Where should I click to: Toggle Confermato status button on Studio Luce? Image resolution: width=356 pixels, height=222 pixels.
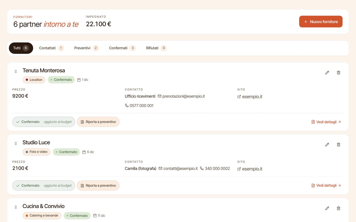43,185
